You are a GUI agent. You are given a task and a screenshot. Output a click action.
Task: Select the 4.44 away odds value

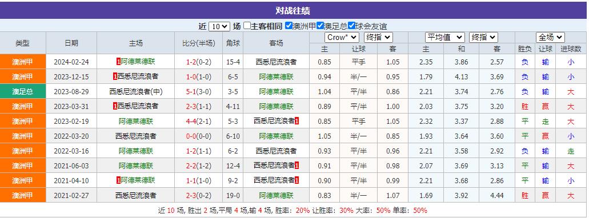[x=497, y=196]
